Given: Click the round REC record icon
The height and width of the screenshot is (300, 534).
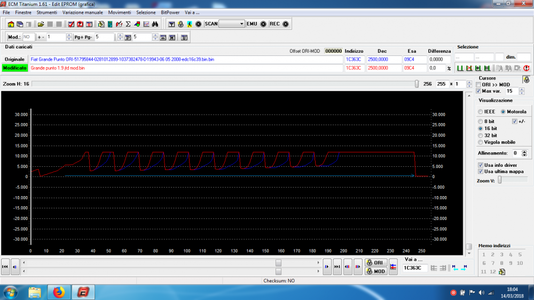Looking at the screenshot, I should [x=285, y=24].
